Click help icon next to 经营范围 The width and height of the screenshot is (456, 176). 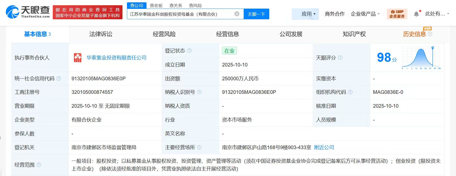pos(39,165)
